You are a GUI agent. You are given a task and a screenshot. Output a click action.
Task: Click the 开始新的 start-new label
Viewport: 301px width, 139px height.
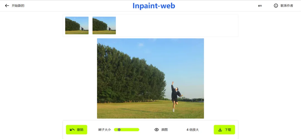(x=18, y=6)
